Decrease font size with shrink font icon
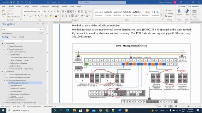The image size is (202, 113). click(48, 12)
